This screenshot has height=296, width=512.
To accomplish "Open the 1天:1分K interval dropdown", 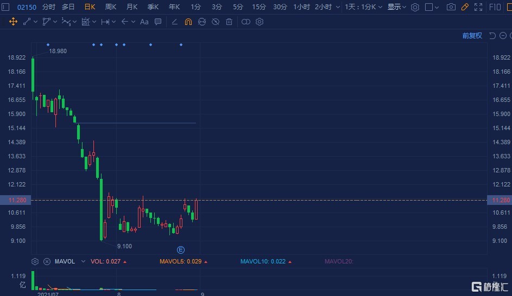I will (x=363, y=7).
